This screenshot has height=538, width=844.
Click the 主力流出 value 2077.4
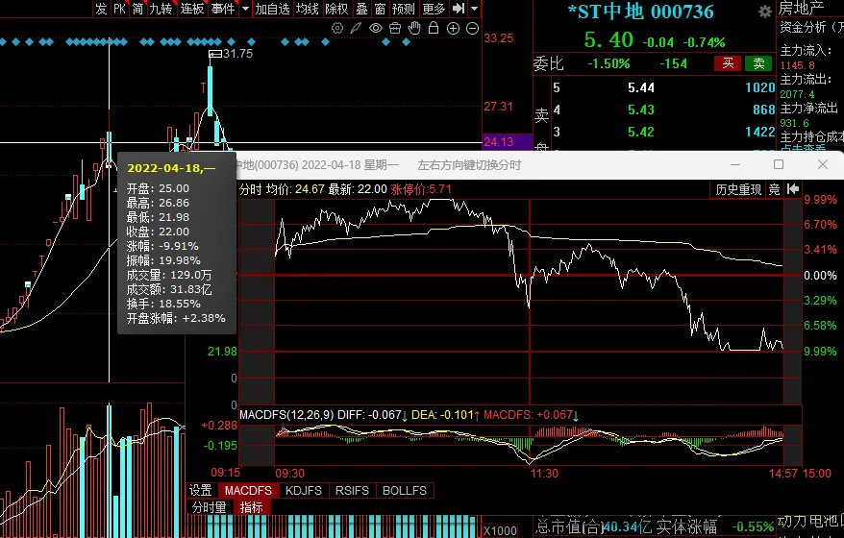coord(797,95)
